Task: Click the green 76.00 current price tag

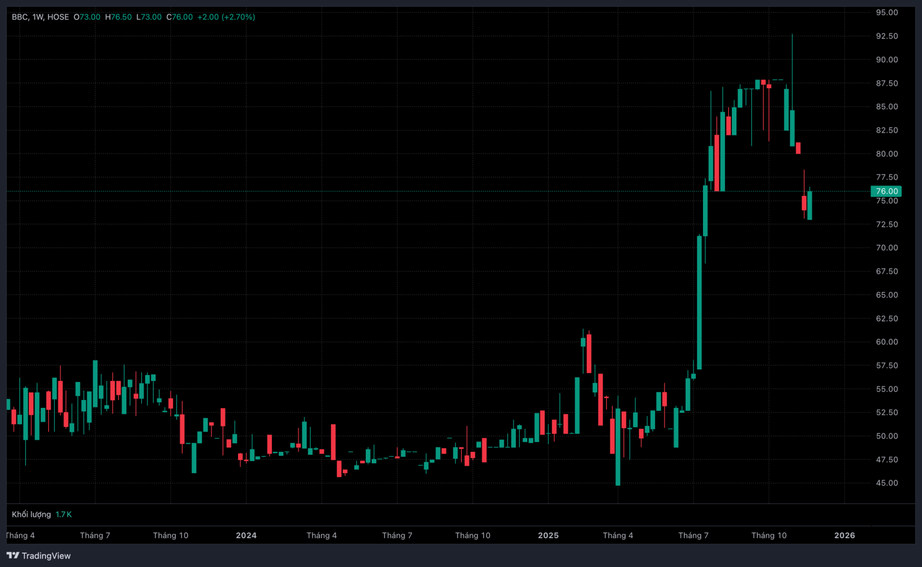Action: coord(886,191)
